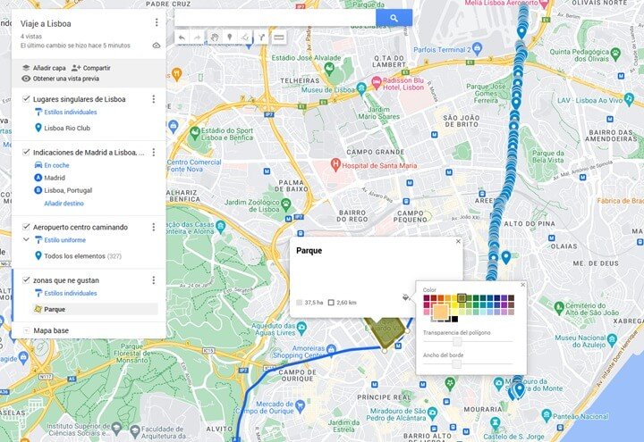
Task: Select the Parque polygon item in the layer list
Action: [x=95, y=309]
